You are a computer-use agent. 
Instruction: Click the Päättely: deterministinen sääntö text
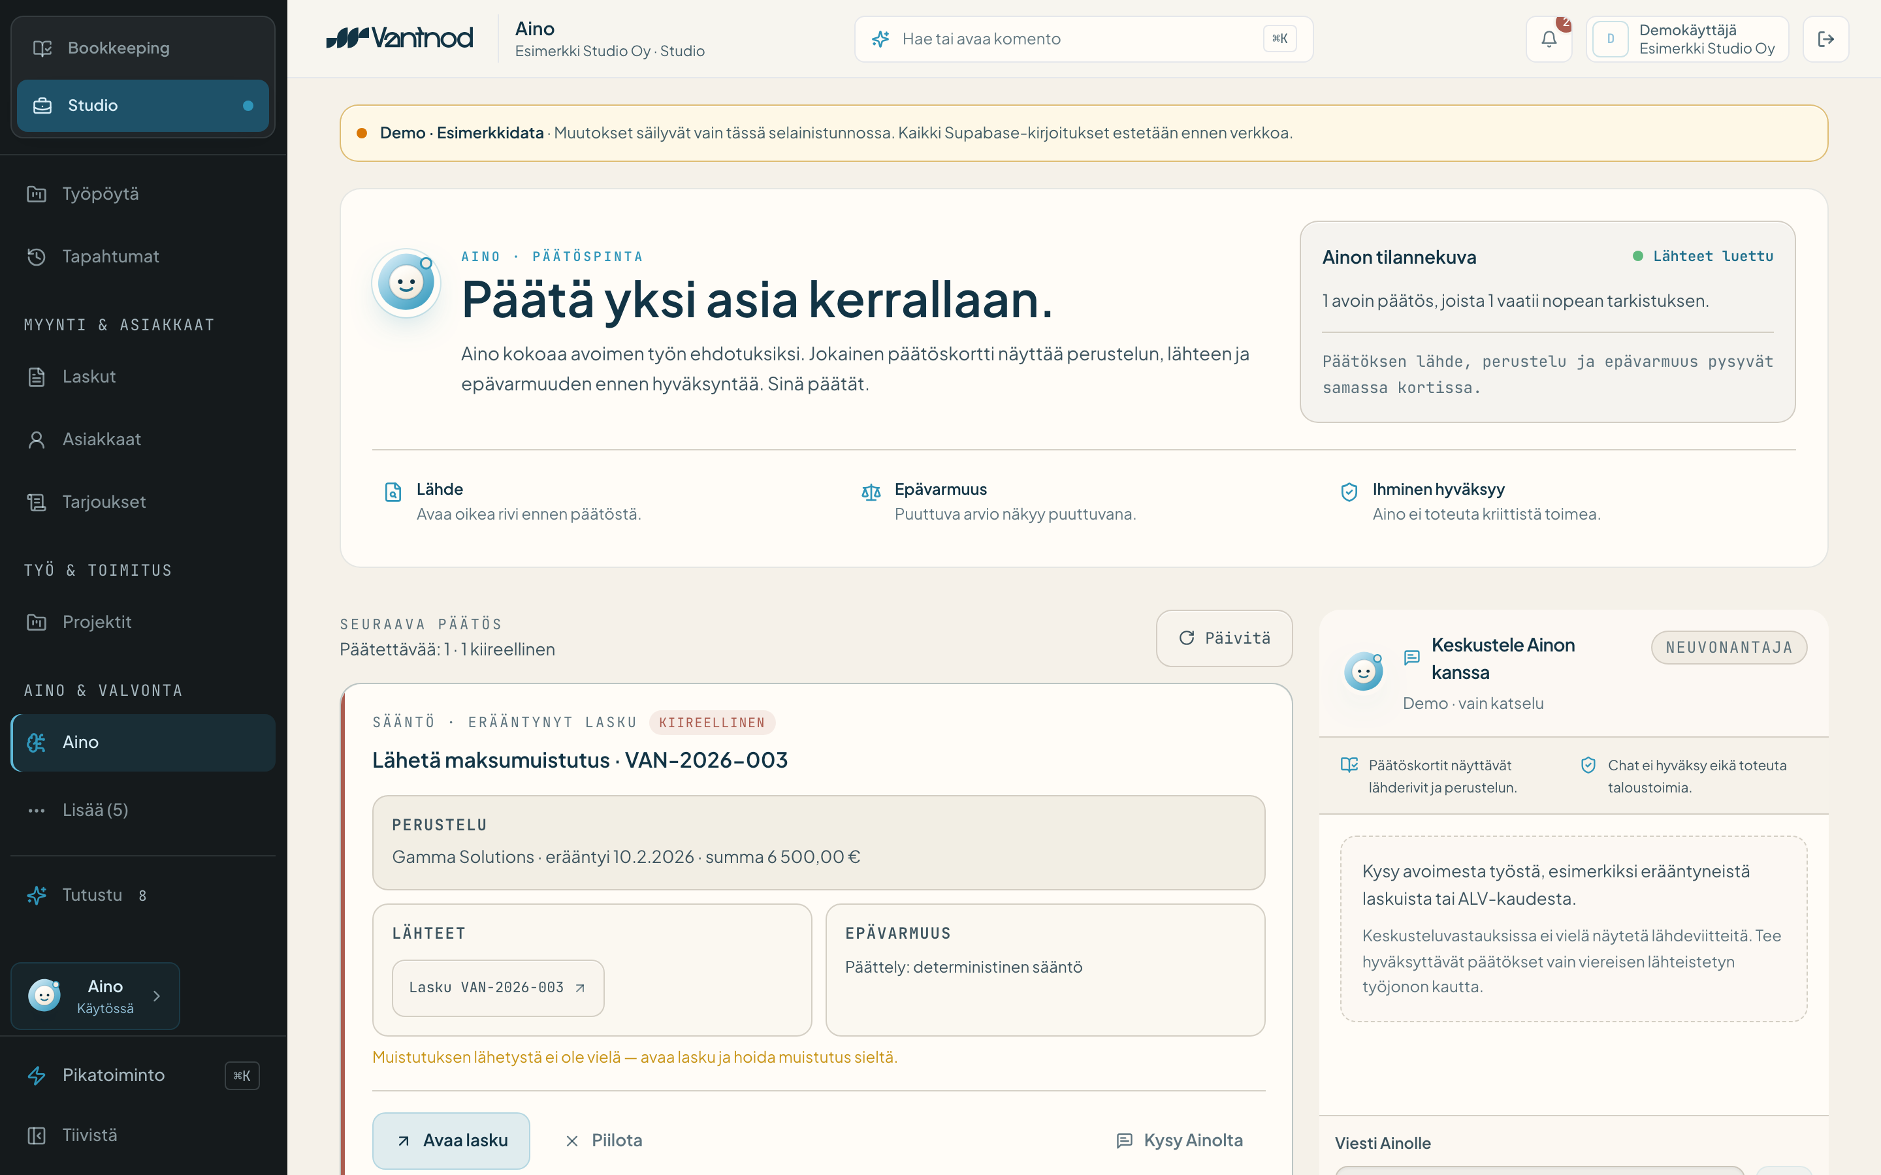click(x=963, y=967)
